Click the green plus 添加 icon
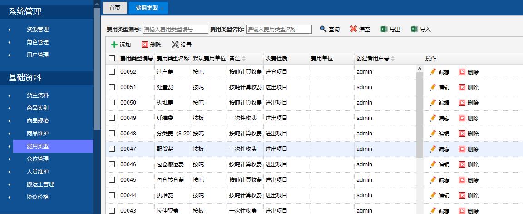Image resolution: width=523 pixels, height=214 pixels. tap(114, 45)
